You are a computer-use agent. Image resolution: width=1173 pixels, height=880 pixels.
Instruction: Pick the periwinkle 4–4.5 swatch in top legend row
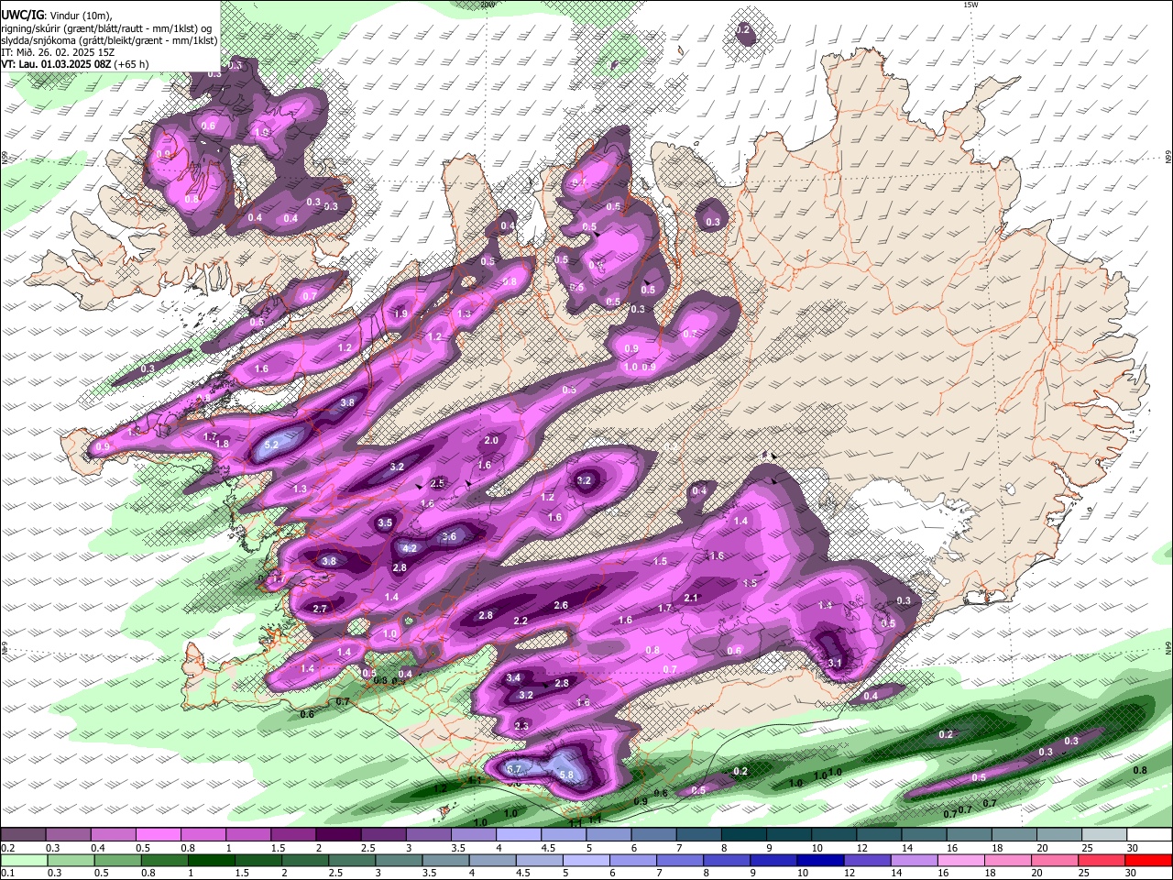point(518,835)
